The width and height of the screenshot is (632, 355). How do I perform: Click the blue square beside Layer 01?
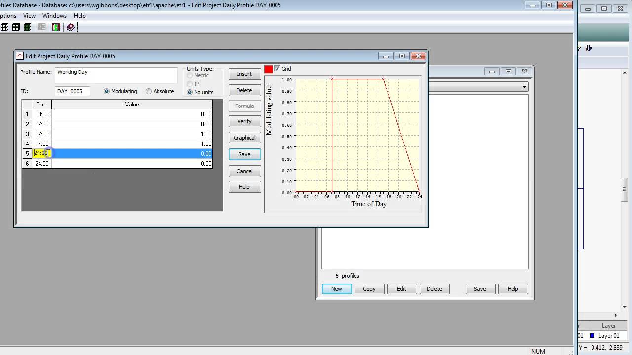click(592, 336)
